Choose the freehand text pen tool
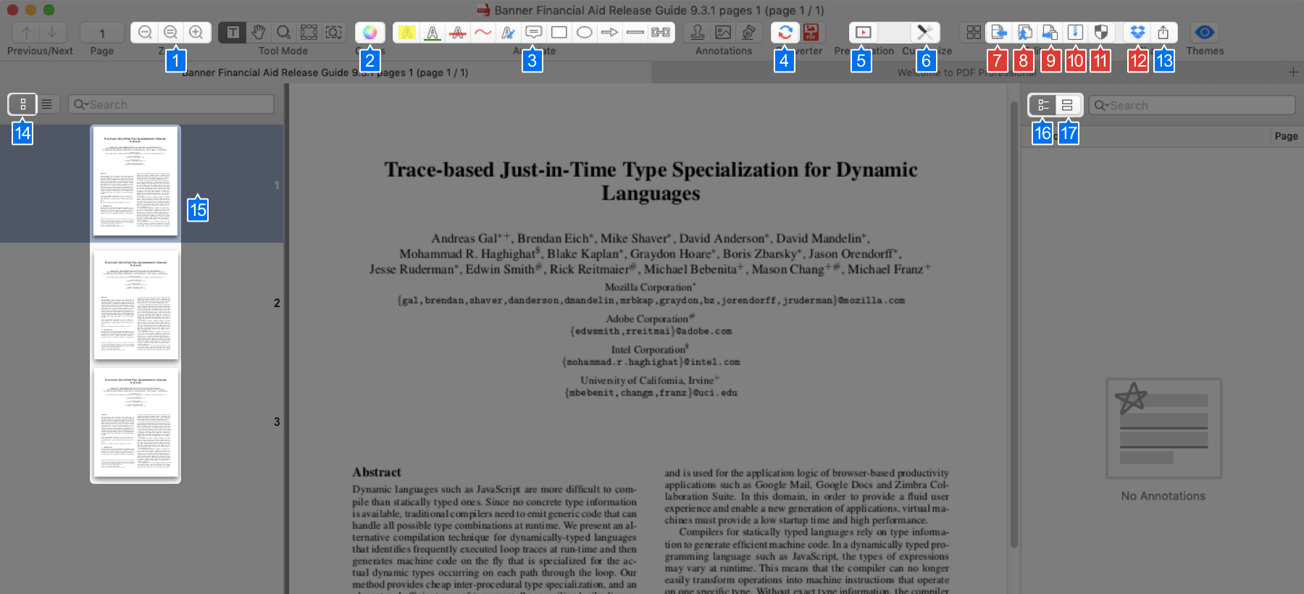1304x594 pixels. 509,33
